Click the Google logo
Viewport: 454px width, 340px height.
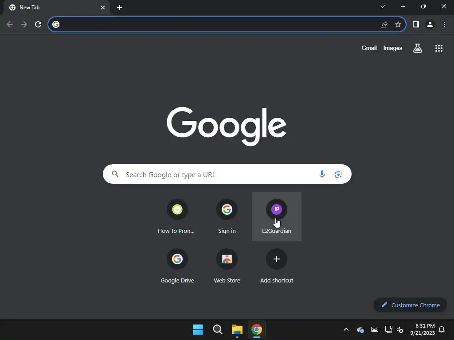pyautogui.click(x=227, y=126)
